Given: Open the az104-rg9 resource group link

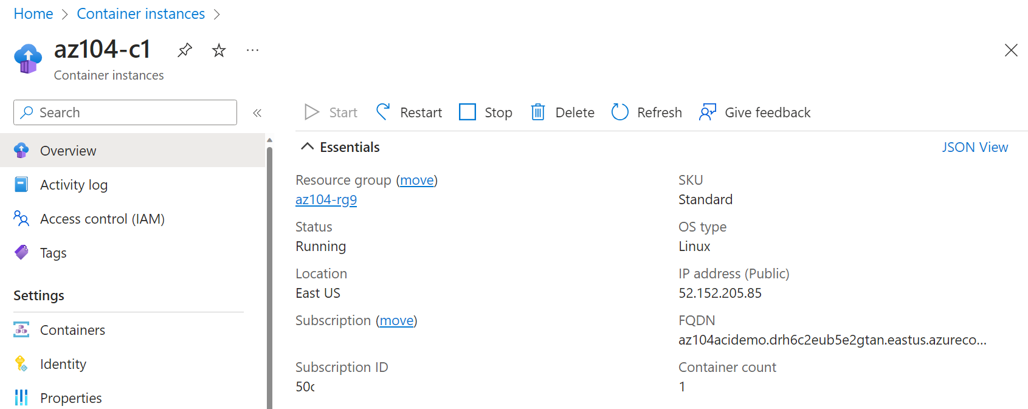Looking at the screenshot, I should [326, 200].
